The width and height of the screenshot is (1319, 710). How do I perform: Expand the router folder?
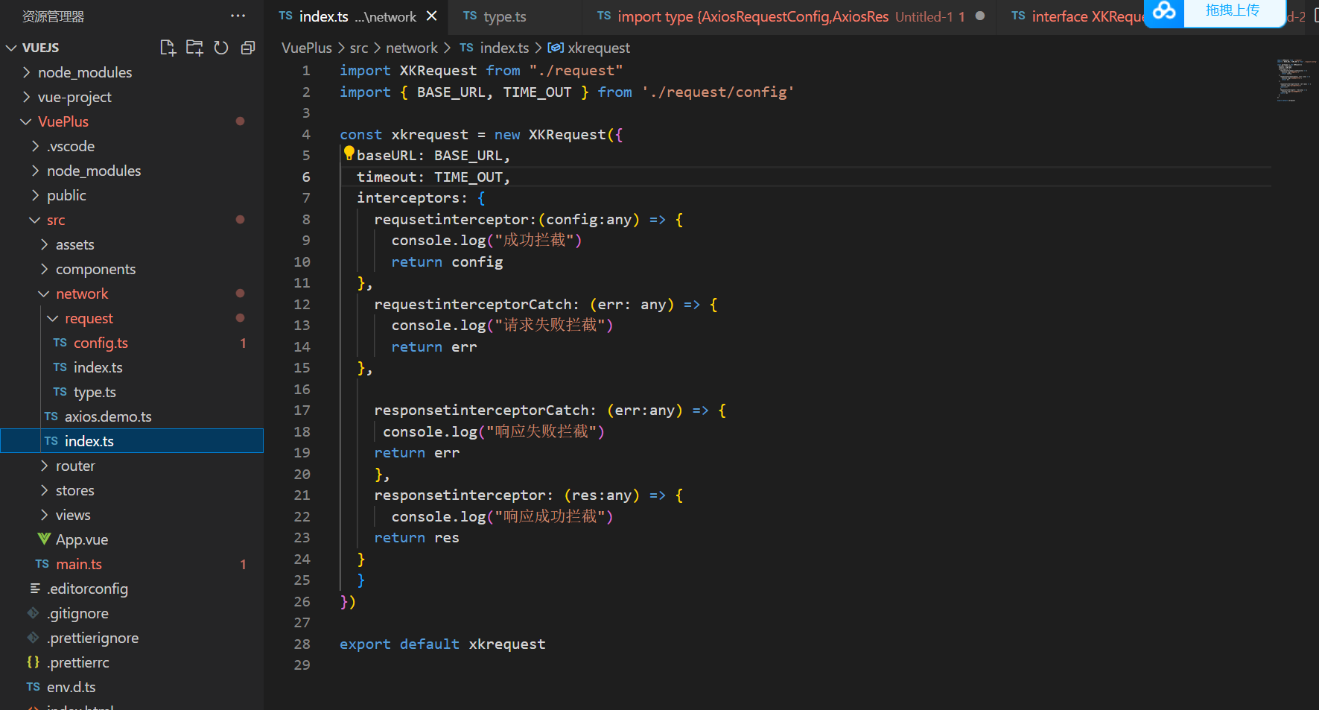[x=75, y=466]
